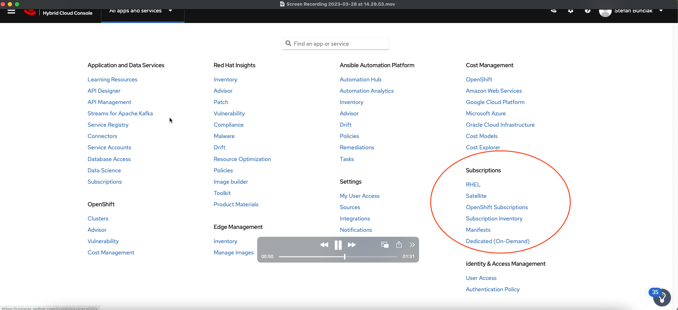678x310 pixels.
Task: Click the magnifier icon in search box
Action: [288, 44]
